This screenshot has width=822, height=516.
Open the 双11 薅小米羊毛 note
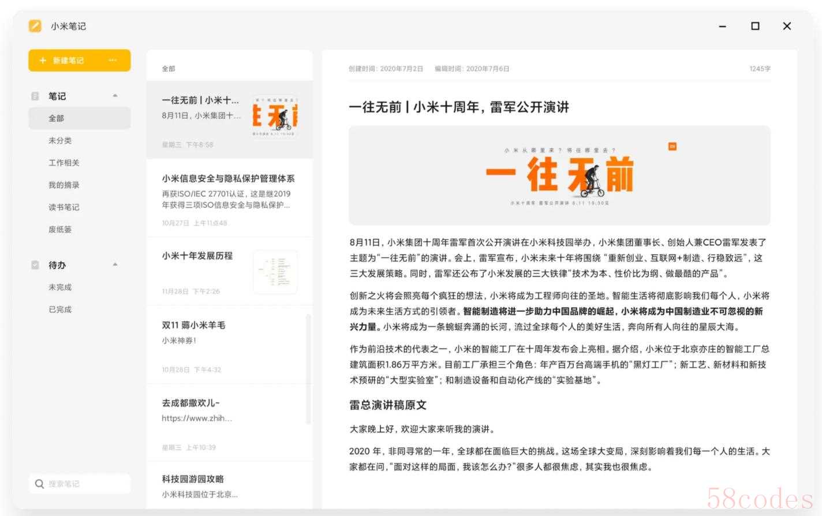[x=229, y=345]
